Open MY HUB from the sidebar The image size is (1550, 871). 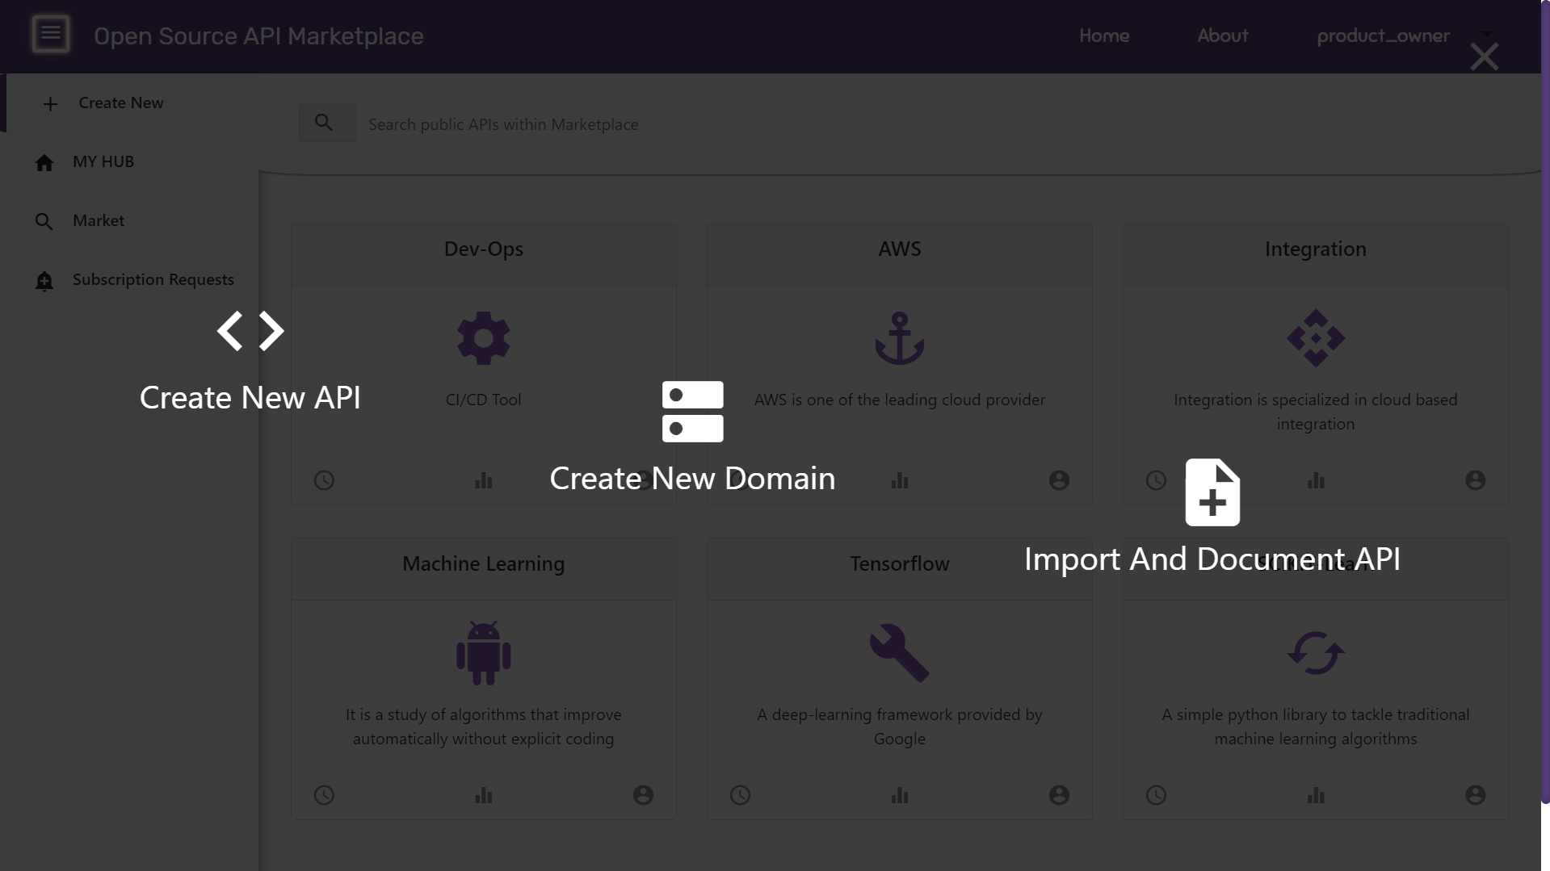tap(103, 161)
